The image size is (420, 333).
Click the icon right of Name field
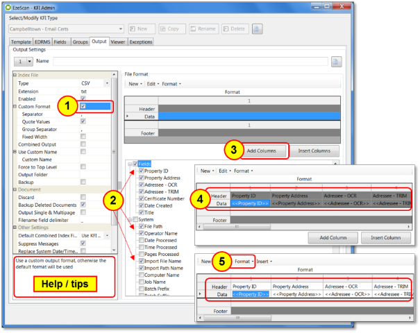pos(337,62)
